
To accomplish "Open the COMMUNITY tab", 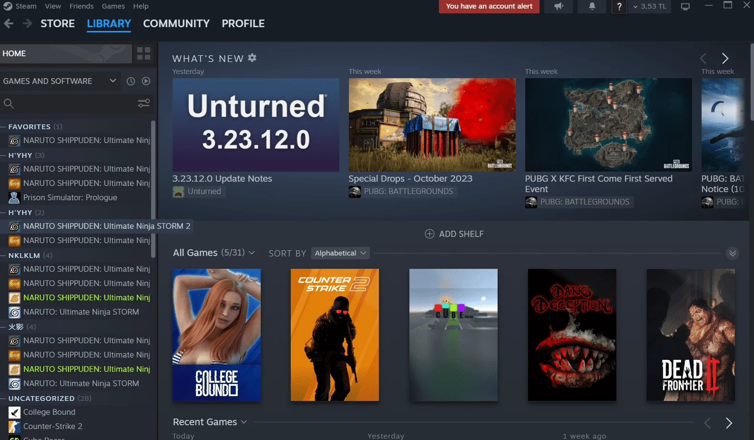I will coord(176,23).
